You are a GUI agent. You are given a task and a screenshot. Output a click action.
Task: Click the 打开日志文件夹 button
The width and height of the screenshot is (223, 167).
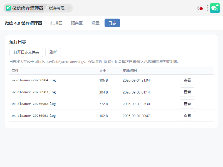point(26,52)
